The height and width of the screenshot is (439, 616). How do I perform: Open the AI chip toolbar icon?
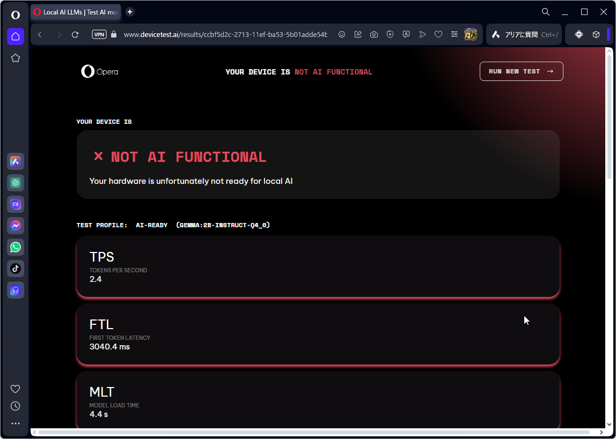click(x=578, y=34)
